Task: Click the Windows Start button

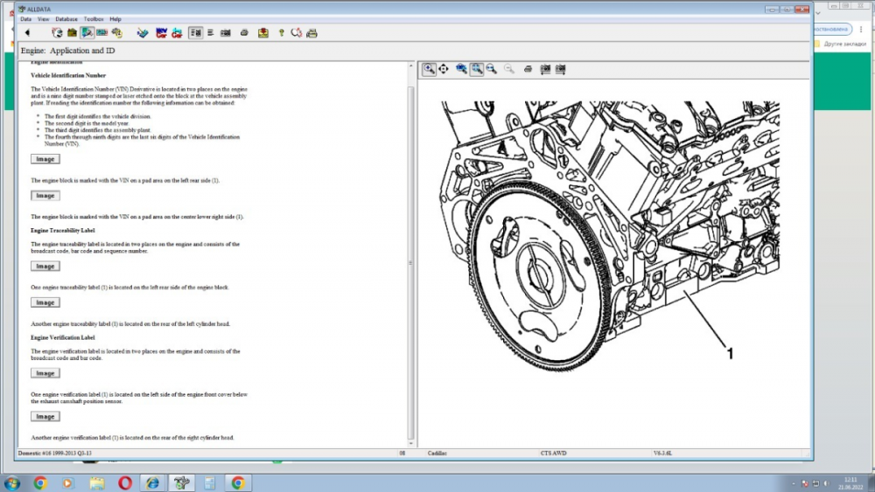Action: [x=12, y=482]
